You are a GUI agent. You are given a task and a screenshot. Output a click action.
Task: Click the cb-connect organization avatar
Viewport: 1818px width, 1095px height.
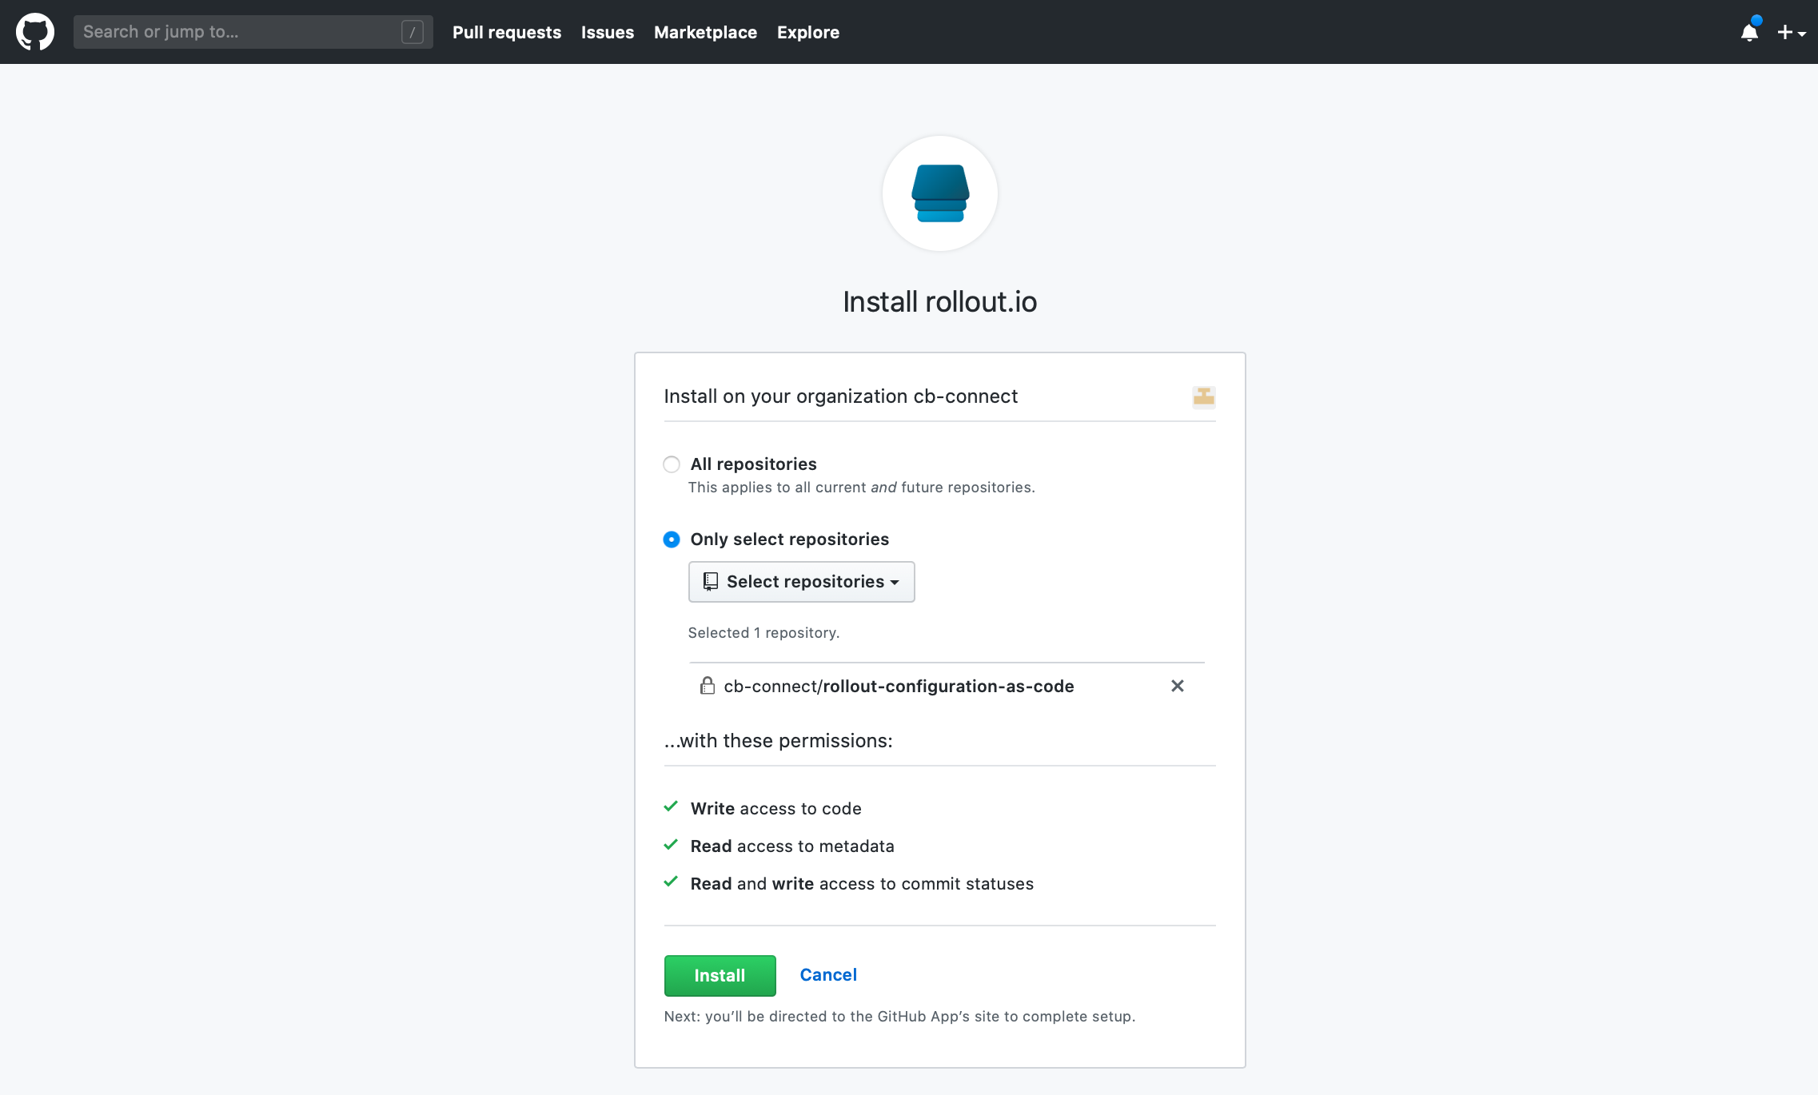(x=1203, y=396)
